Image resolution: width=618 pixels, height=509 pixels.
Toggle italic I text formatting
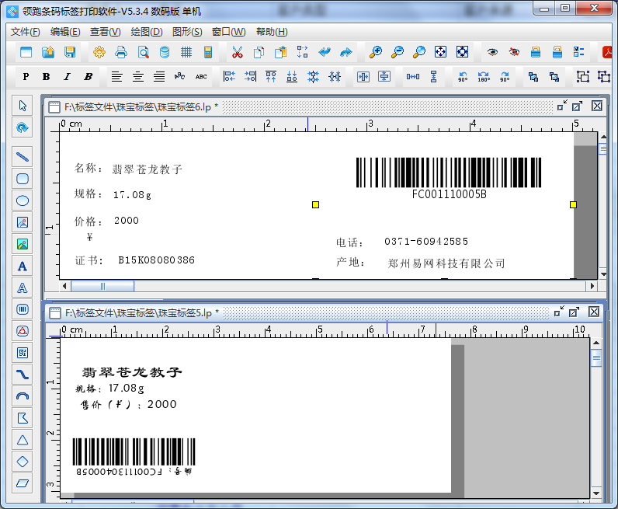[67, 77]
